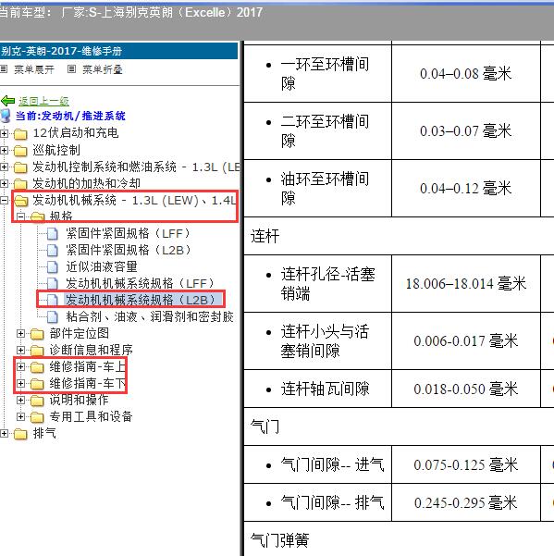This screenshot has width=554, height=556.
Task: Click the 18.006–18.014 毫米 cell
Action: click(x=466, y=284)
